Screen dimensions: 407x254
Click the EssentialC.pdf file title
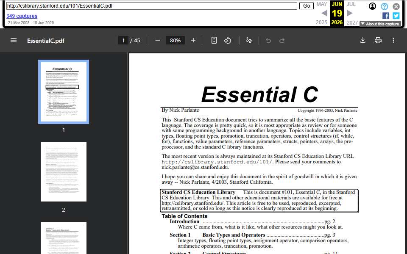click(x=46, y=41)
